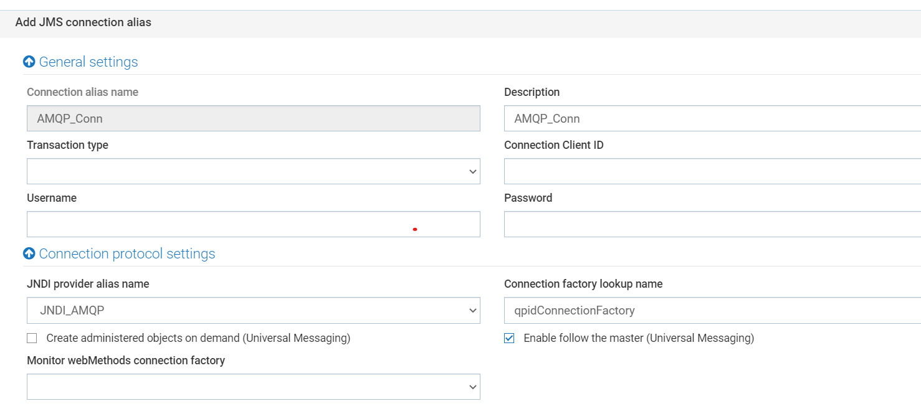Click into the Connection Client ID field

tap(710, 171)
